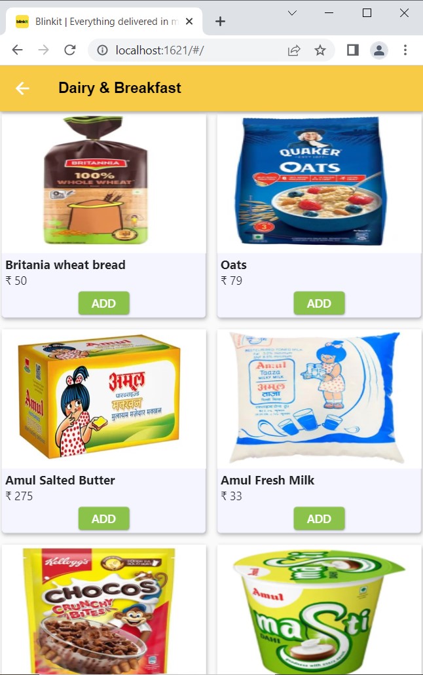The height and width of the screenshot is (675, 423).
Task: Add Britania wheat bread to cart
Action: tap(104, 303)
